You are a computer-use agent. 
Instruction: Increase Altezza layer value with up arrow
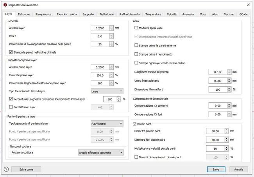click(111, 27)
